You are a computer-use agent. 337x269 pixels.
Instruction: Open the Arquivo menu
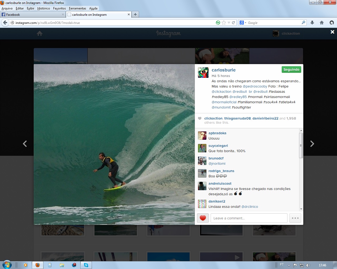7,8
